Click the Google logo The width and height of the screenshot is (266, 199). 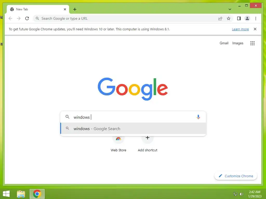[x=133, y=89]
